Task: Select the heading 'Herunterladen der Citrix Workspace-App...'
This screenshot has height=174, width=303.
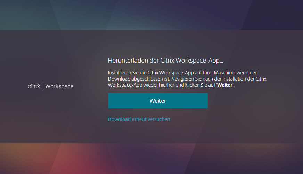Action: (165, 61)
